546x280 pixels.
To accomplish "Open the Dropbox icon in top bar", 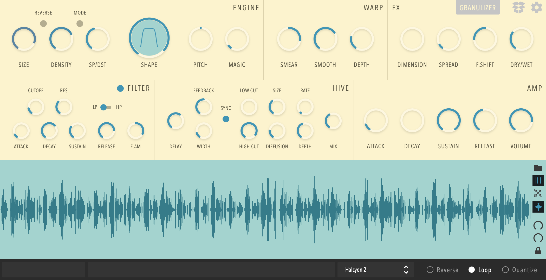I will click(x=518, y=8).
